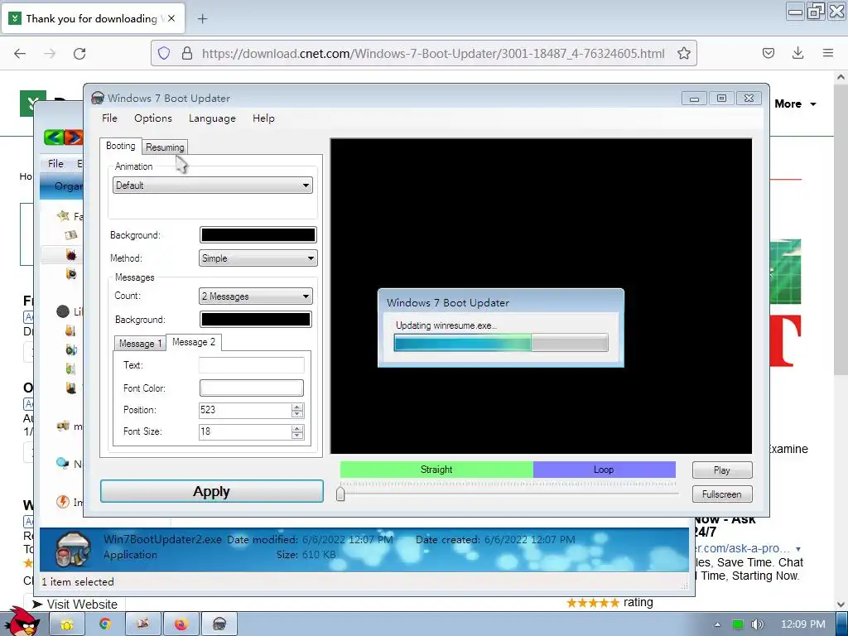Open the Method Simple dropdown
Image resolution: width=848 pixels, height=636 pixels.
click(258, 258)
